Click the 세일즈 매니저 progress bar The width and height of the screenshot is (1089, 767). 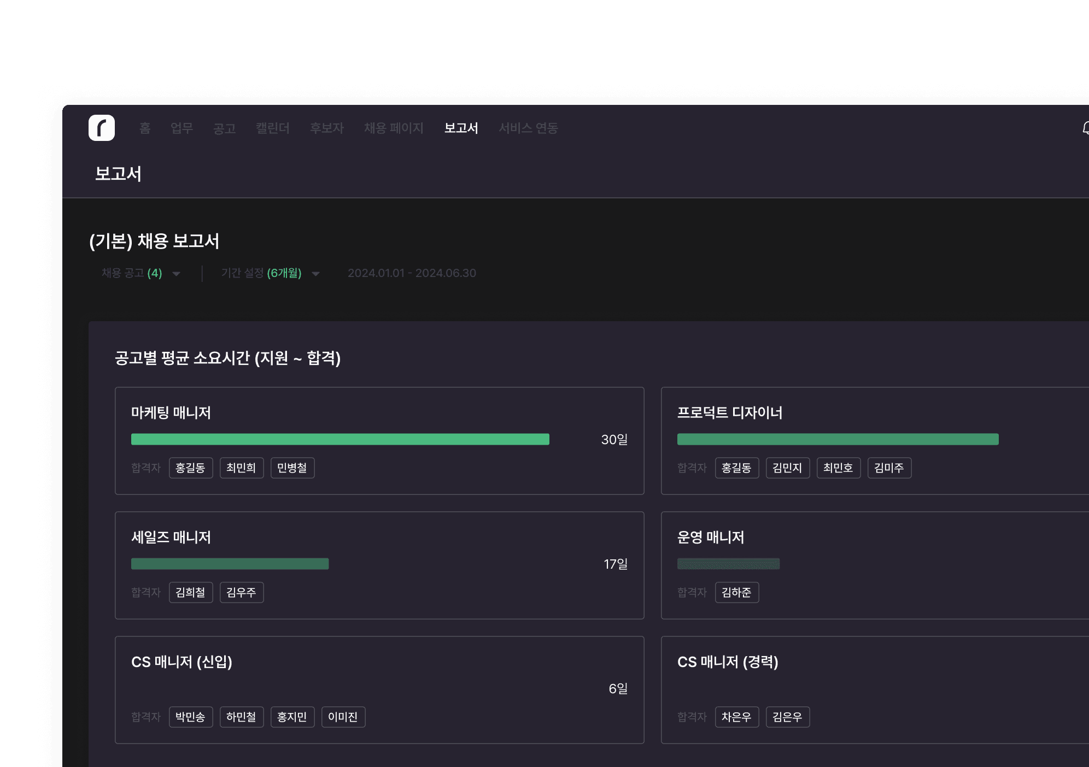pos(230,564)
